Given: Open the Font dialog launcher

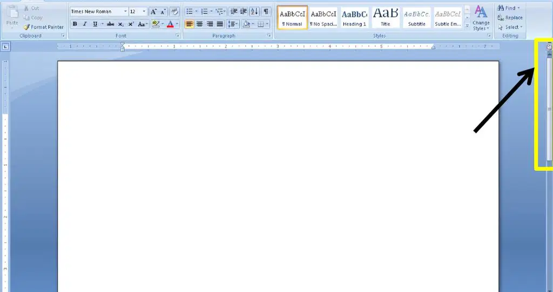Looking at the screenshot, I should point(177,36).
